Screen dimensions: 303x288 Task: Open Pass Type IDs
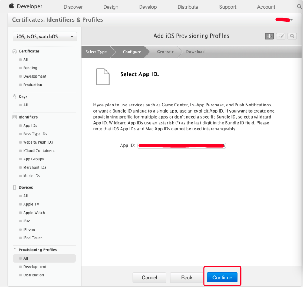pyautogui.click(x=35, y=134)
